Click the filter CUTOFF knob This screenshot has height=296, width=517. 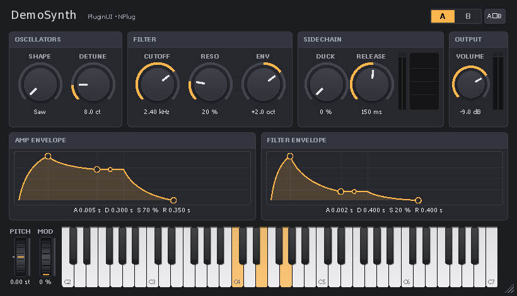pyautogui.click(x=157, y=84)
